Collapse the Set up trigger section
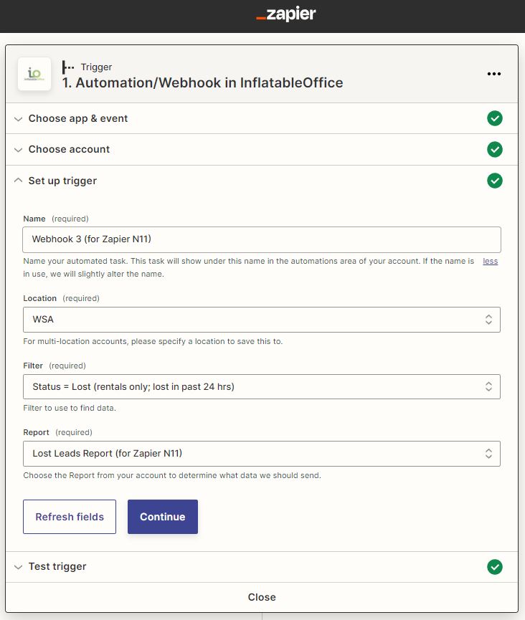 tap(62, 181)
